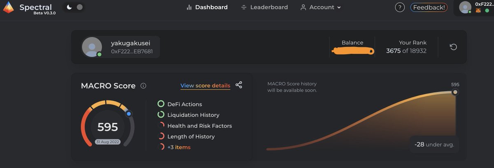Viewport: 494px width, 168px height.
Task: Click the DeFi Actions label
Action: pyautogui.click(x=185, y=104)
